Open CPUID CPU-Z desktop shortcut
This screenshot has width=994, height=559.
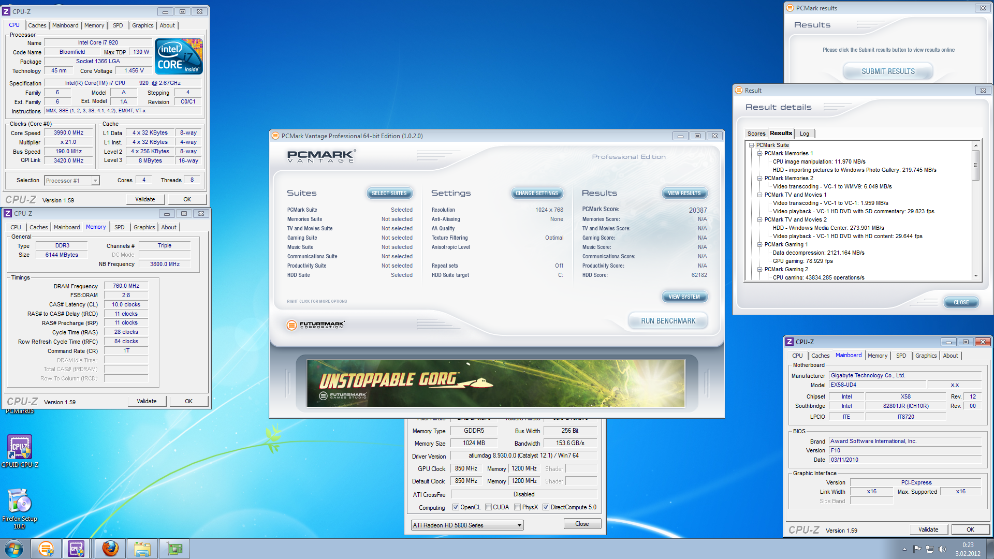pos(20,451)
